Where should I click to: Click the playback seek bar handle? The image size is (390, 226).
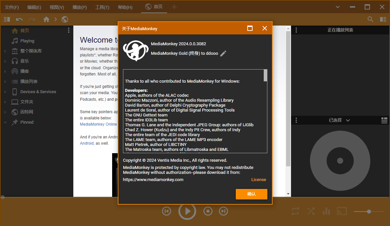(3, 197)
